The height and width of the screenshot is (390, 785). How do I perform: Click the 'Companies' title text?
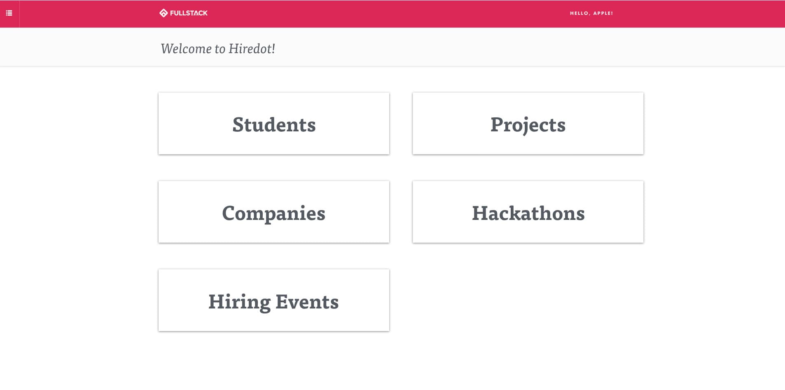(273, 213)
